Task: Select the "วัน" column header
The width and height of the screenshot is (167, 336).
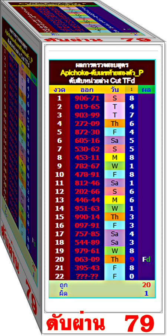Action: pos(115,90)
